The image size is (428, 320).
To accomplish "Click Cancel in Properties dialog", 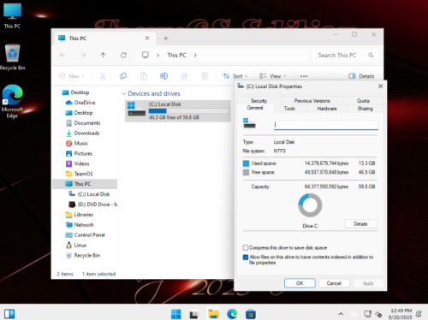I will 334,283.
